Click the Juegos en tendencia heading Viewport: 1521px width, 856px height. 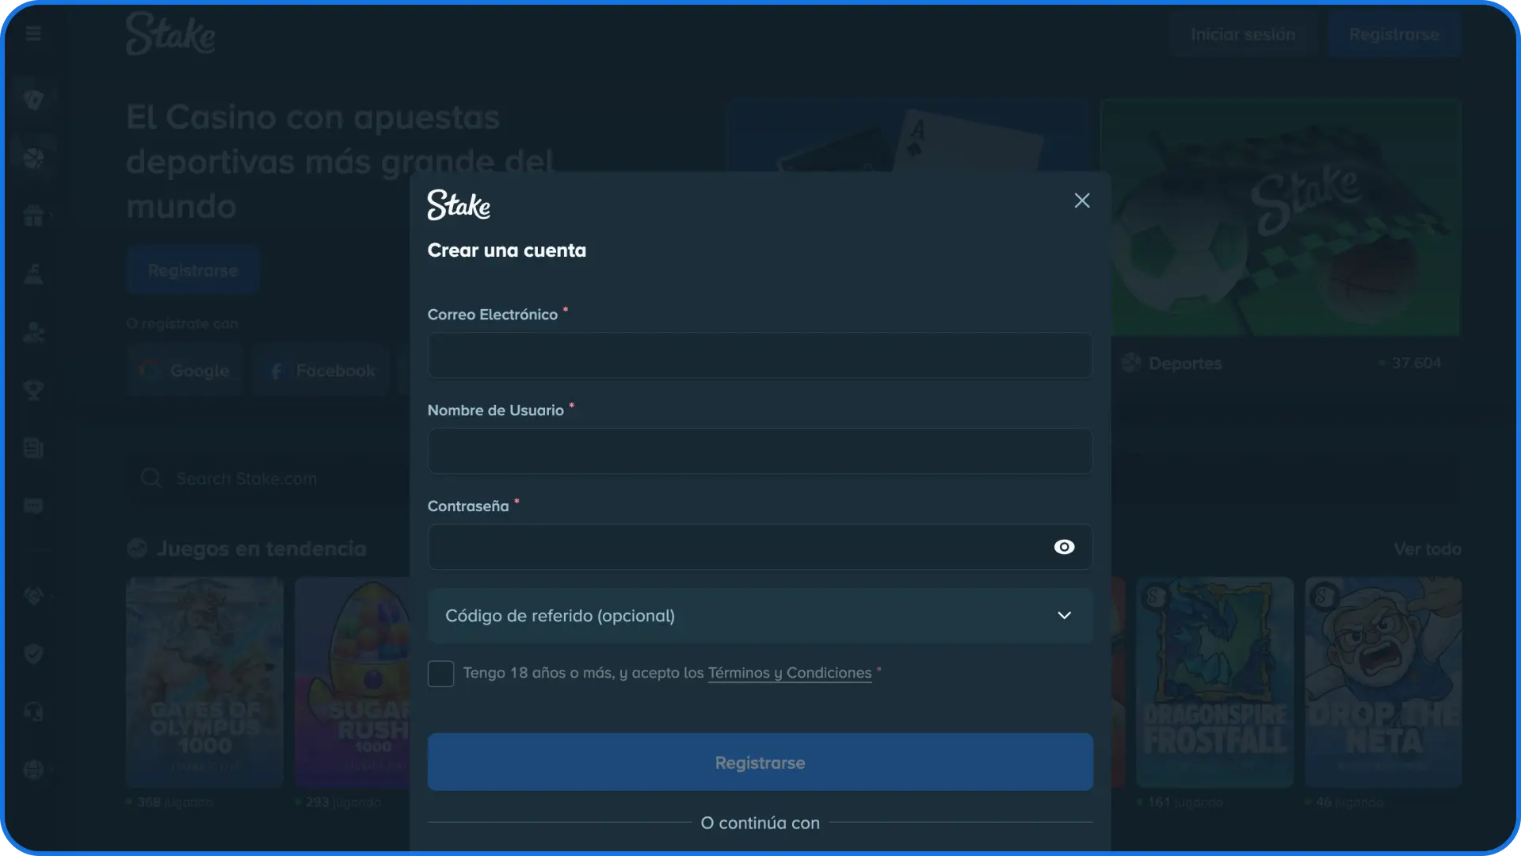point(261,548)
